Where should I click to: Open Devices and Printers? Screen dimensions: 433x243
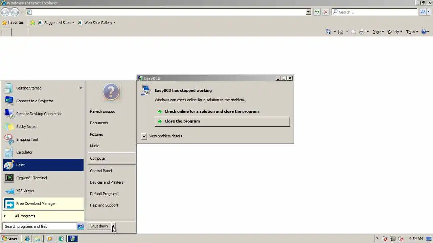pos(107,182)
